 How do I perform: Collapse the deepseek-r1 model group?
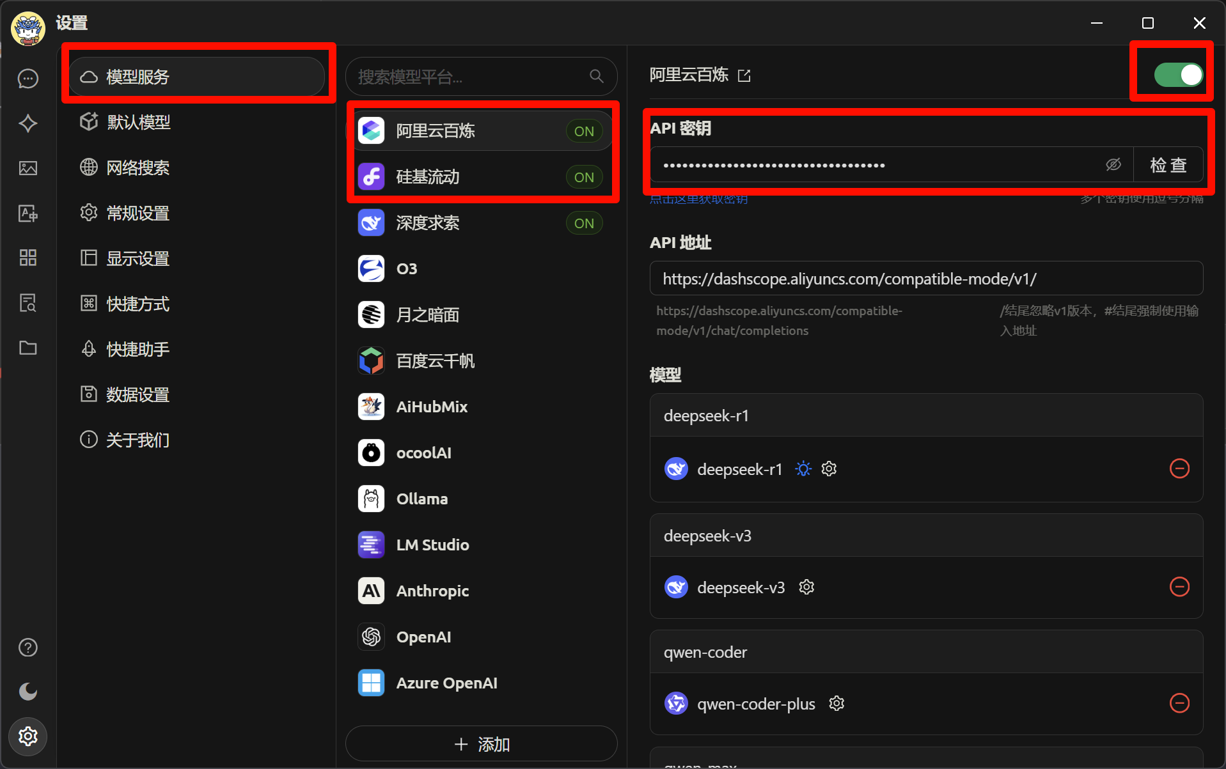tap(926, 416)
